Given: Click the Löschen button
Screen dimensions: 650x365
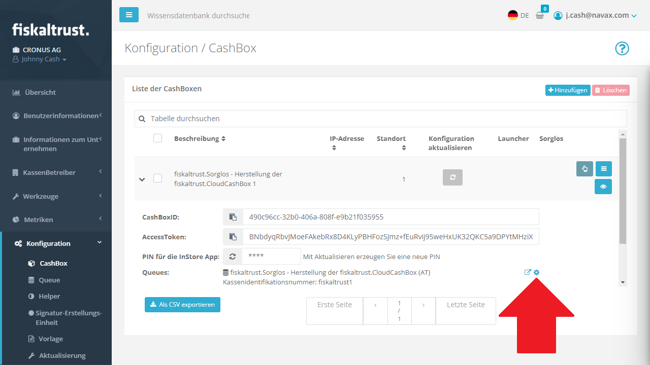Looking at the screenshot, I should pyautogui.click(x=611, y=90).
